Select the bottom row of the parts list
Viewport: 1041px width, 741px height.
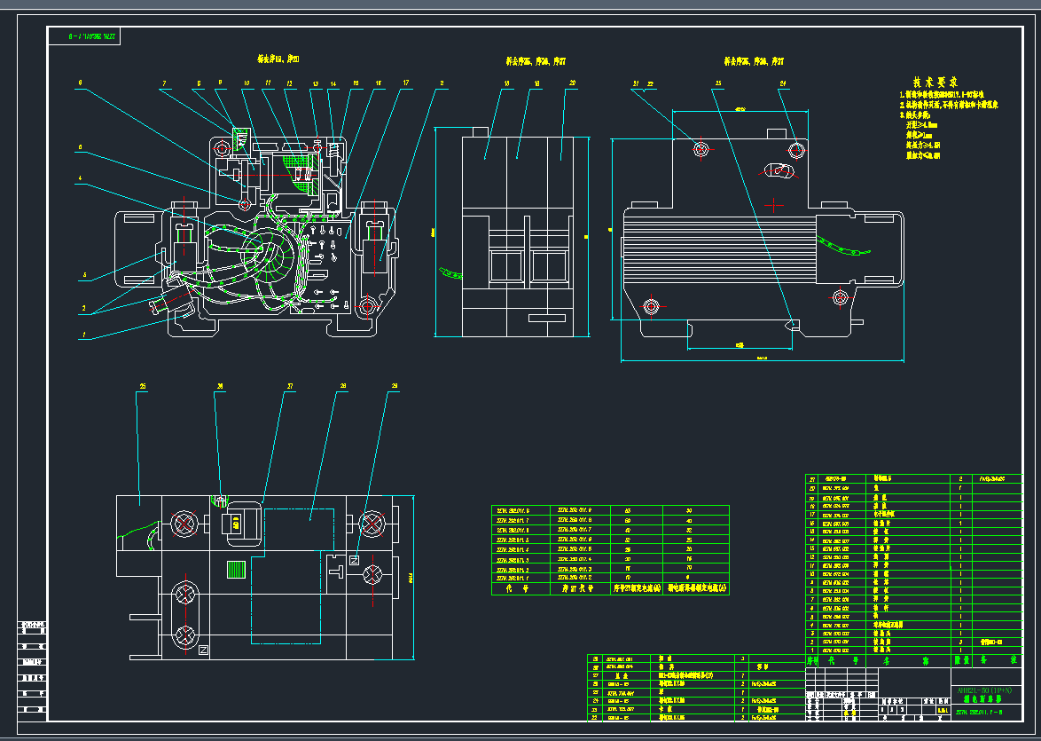click(842, 650)
